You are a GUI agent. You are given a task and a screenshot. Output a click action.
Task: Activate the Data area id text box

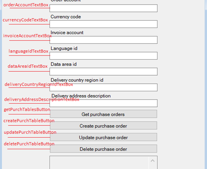(103, 71)
